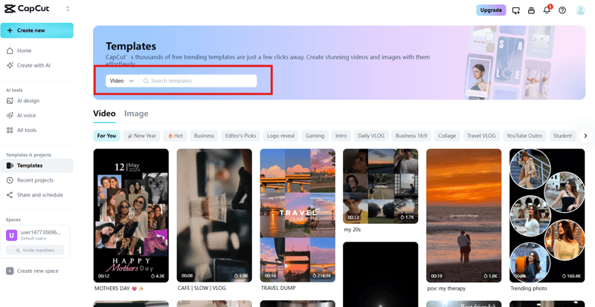Select the Daily VLOG category chip
This screenshot has height=307, width=595.
371,136
